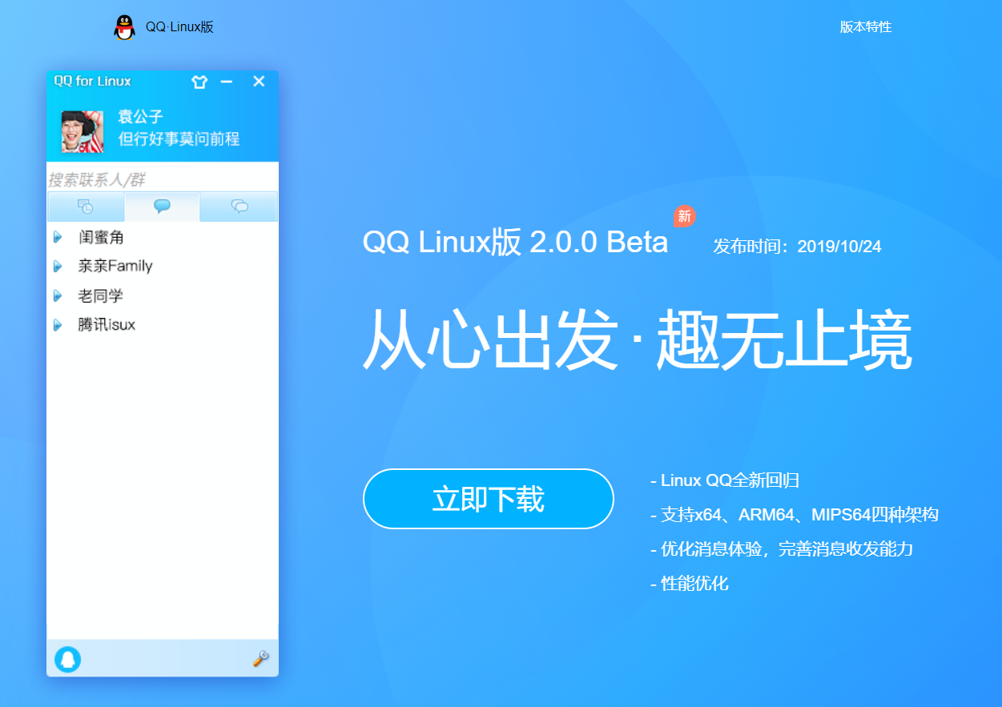Screen dimensions: 1002x707
Task: Click the red 新 badge icon
Action: (684, 215)
